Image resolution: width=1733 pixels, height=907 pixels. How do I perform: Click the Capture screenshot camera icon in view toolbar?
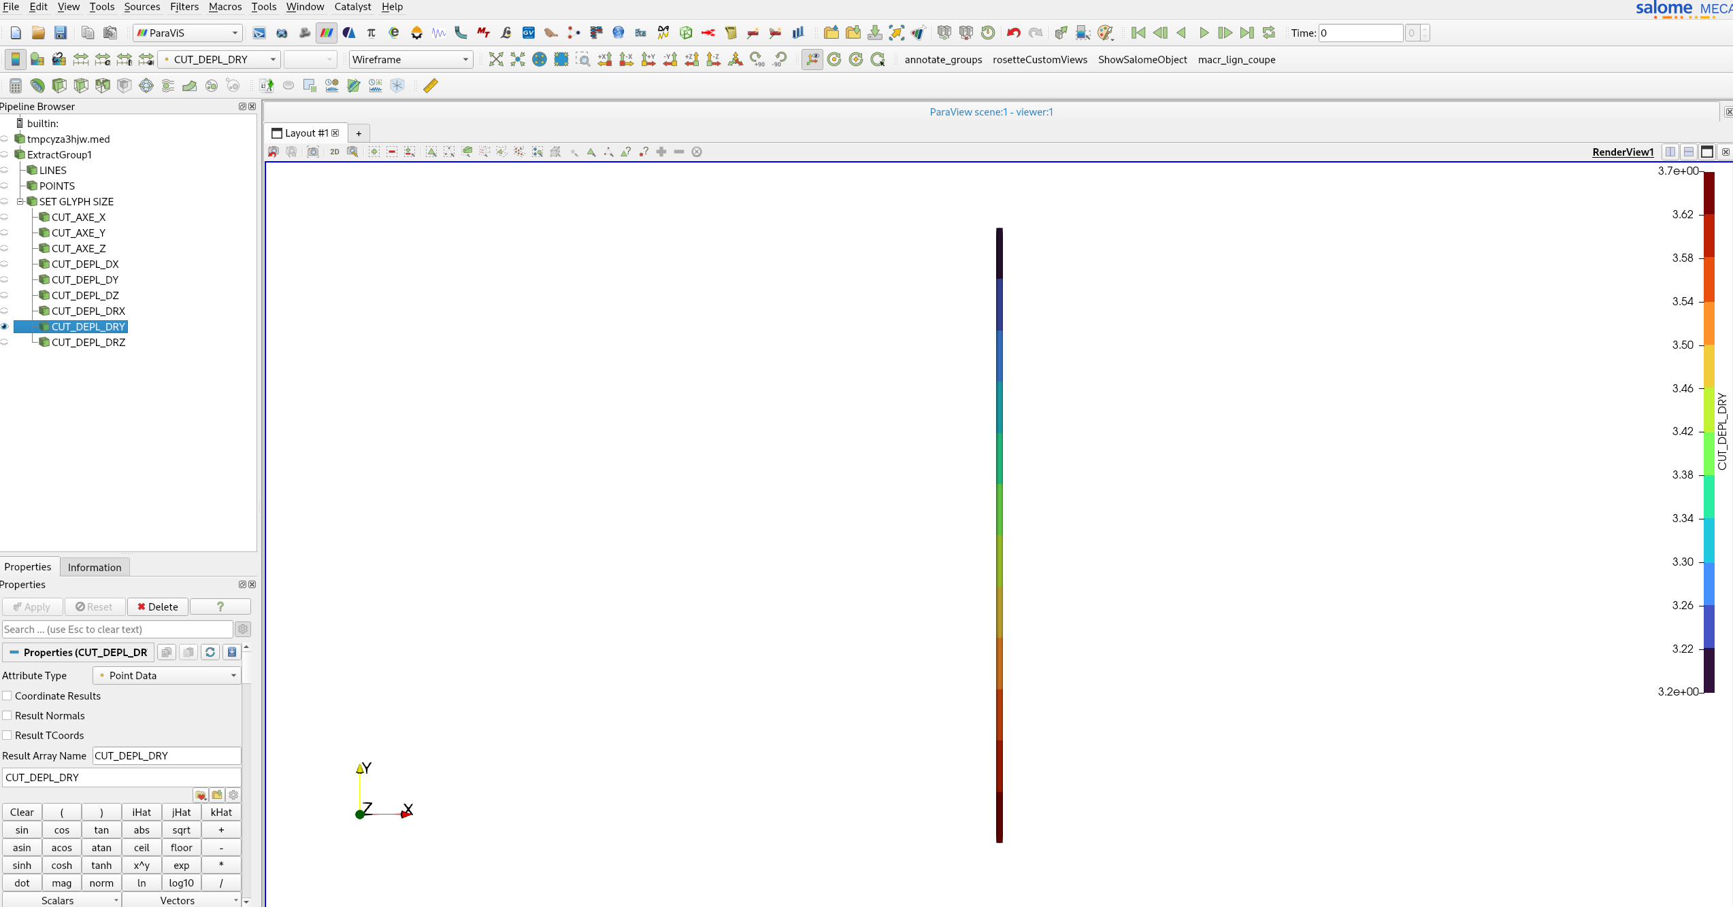[x=313, y=152]
